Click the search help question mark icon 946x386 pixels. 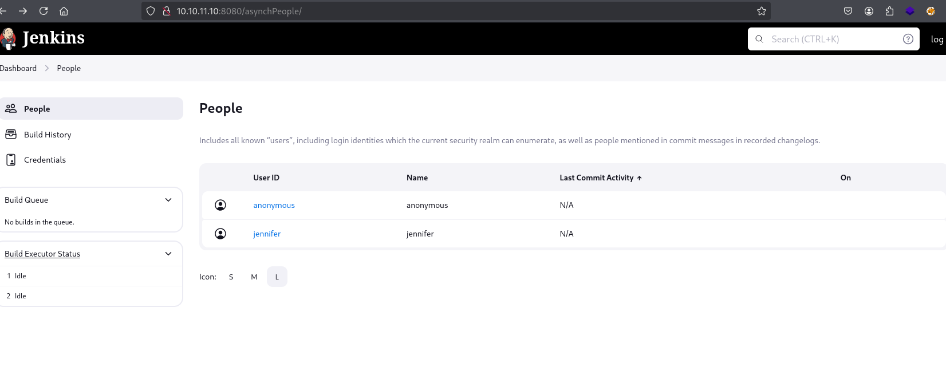tap(908, 39)
